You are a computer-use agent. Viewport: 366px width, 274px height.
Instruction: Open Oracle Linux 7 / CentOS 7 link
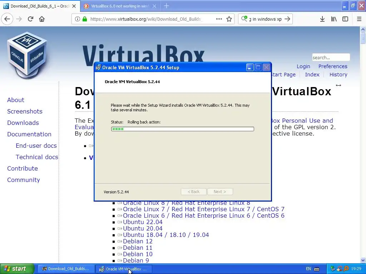(203, 209)
